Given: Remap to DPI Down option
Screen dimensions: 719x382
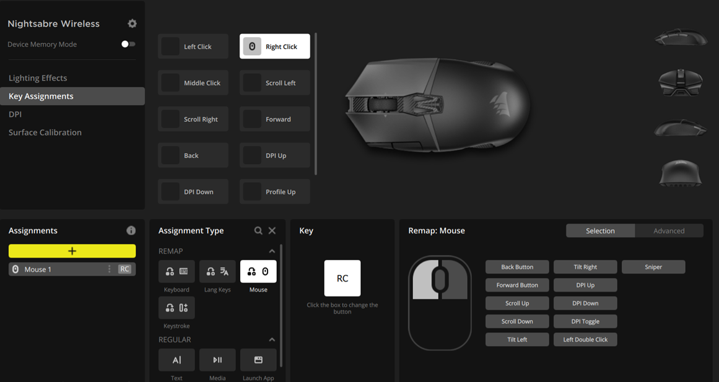Looking at the screenshot, I should pyautogui.click(x=585, y=303).
